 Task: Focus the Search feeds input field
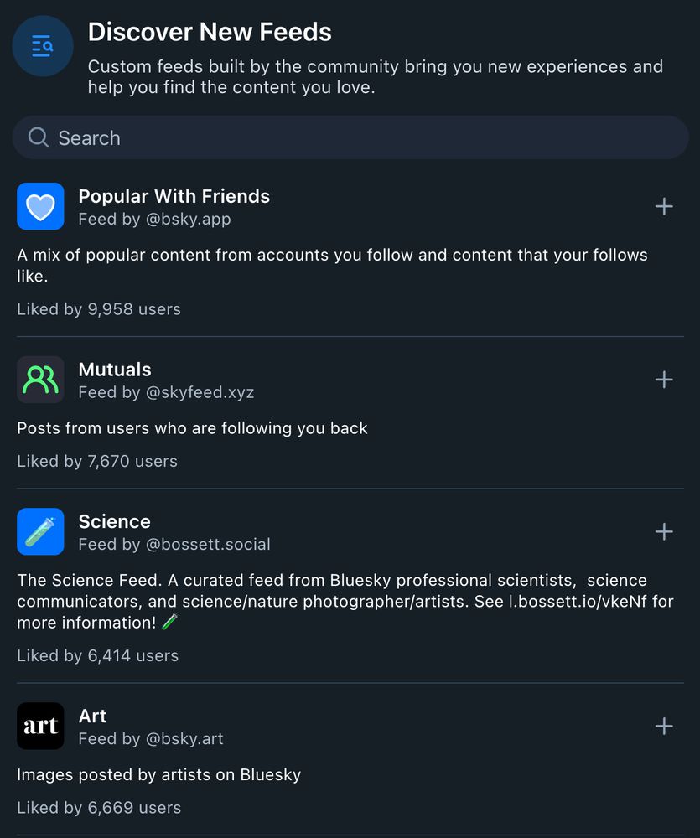(352, 137)
